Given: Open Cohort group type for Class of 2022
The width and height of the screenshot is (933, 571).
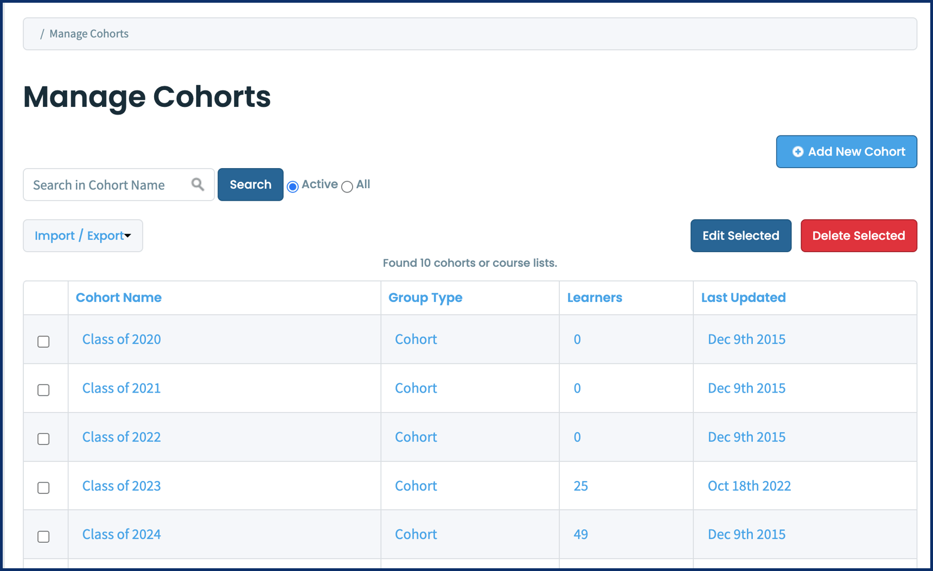Looking at the screenshot, I should click(416, 437).
